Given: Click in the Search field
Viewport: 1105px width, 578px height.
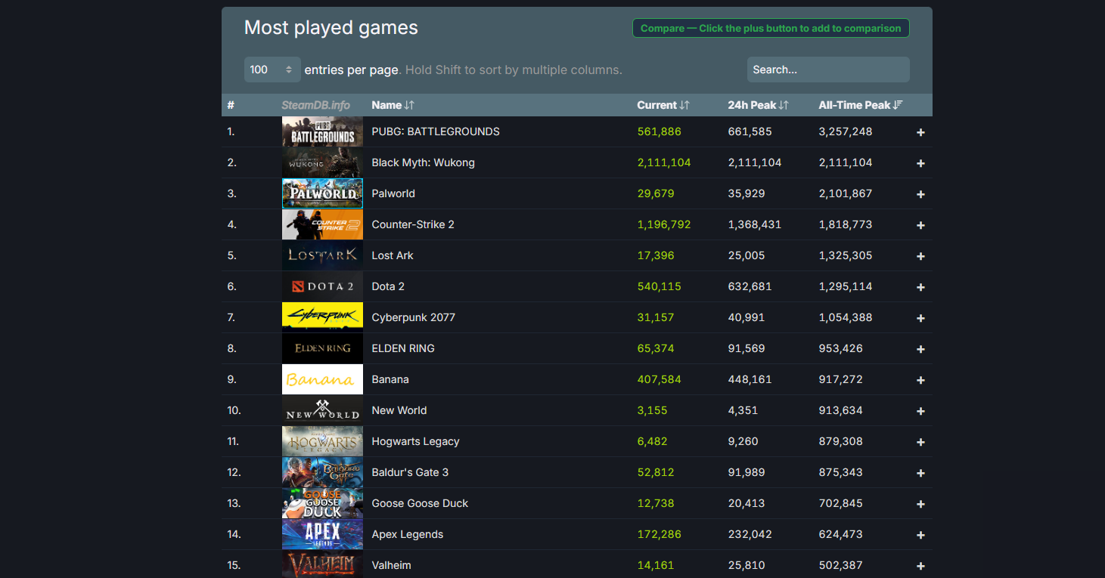Looking at the screenshot, I should [x=827, y=70].
